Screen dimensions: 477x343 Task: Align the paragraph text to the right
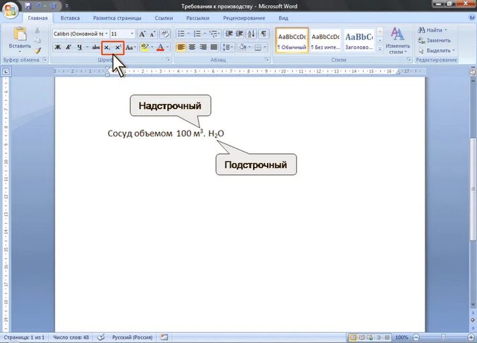point(203,47)
